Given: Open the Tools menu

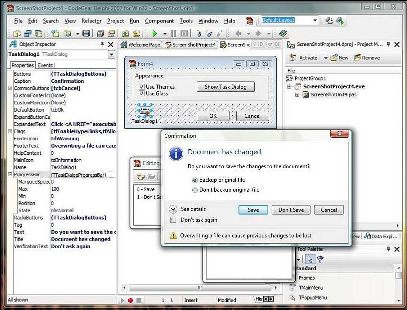Looking at the screenshot, I should coord(186,21).
